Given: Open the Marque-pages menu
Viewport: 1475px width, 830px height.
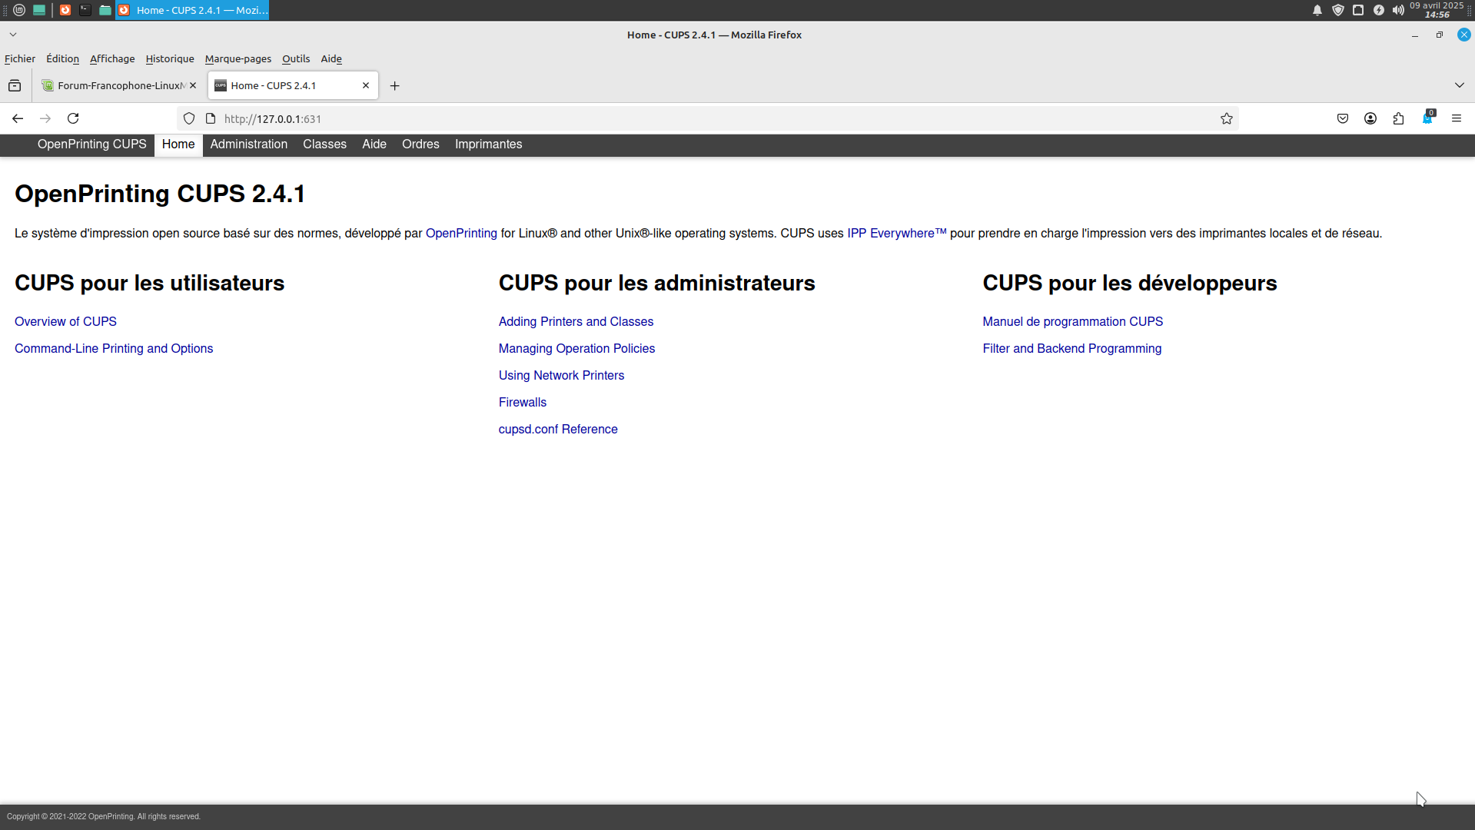Looking at the screenshot, I should tap(238, 58).
